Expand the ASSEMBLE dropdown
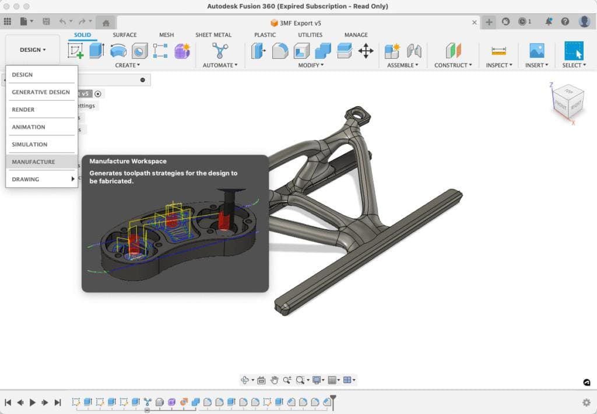This screenshot has width=597, height=414. tap(403, 65)
